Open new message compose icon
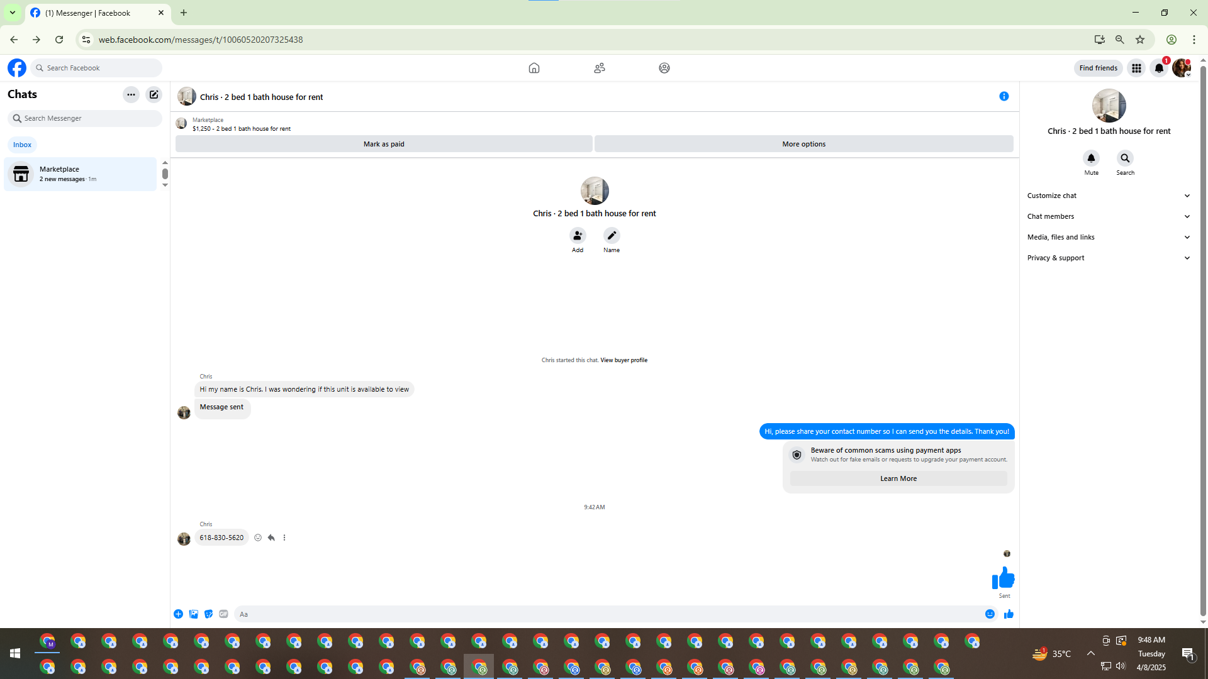1208x679 pixels. point(154,95)
